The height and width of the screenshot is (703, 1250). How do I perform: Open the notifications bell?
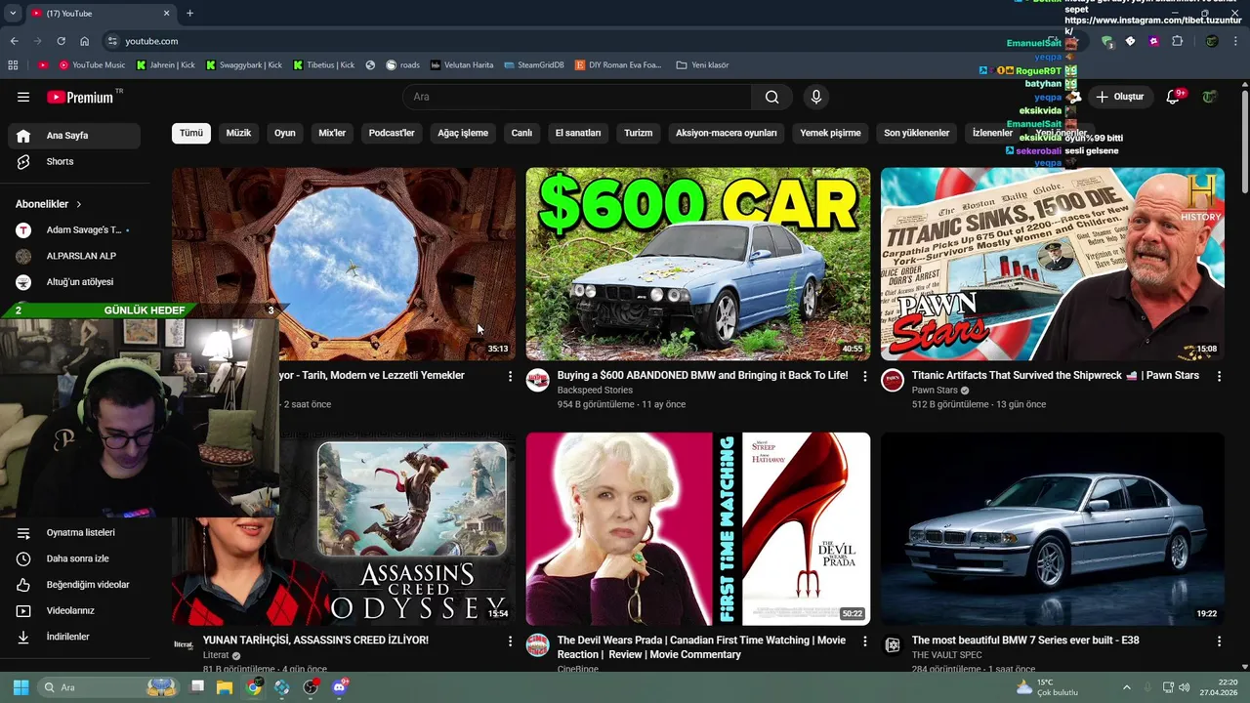[1174, 97]
